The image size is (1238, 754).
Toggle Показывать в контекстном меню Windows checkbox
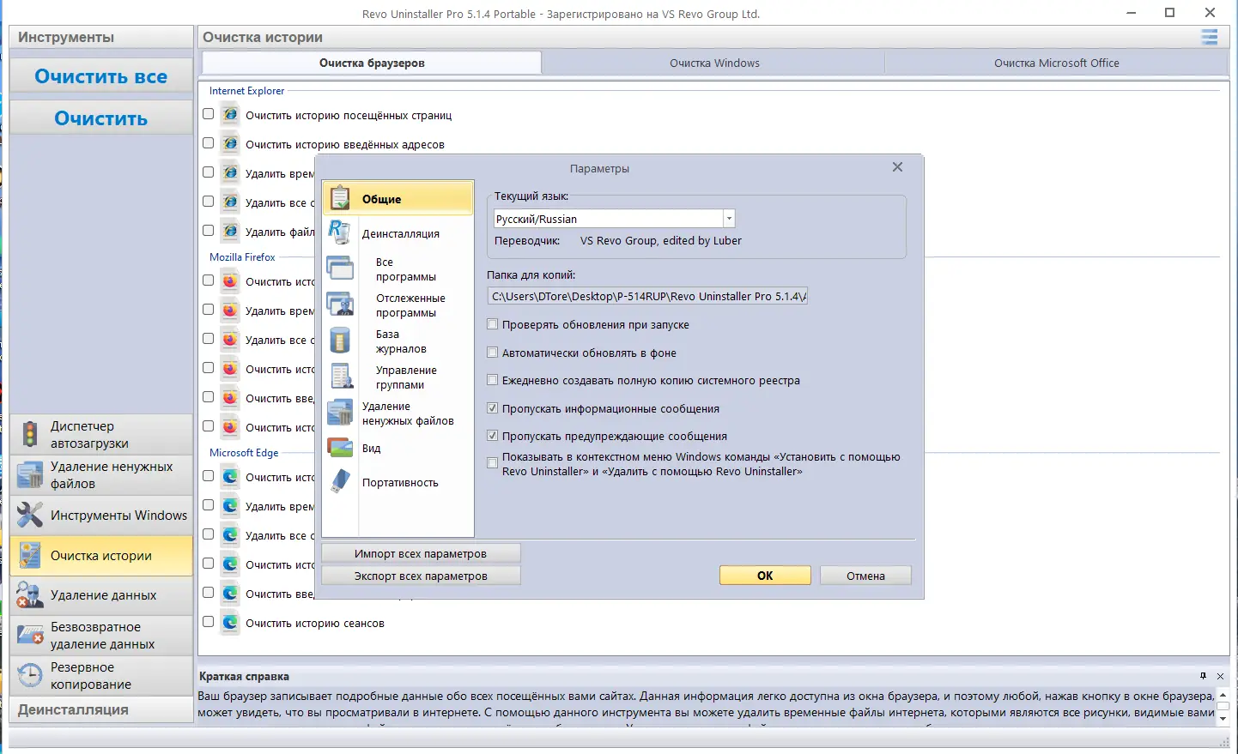(x=493, y=463)
